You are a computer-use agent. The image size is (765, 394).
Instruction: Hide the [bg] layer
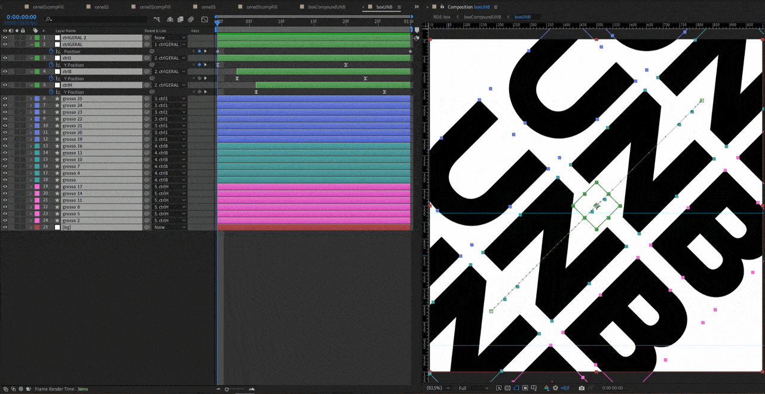click(5, 227)
